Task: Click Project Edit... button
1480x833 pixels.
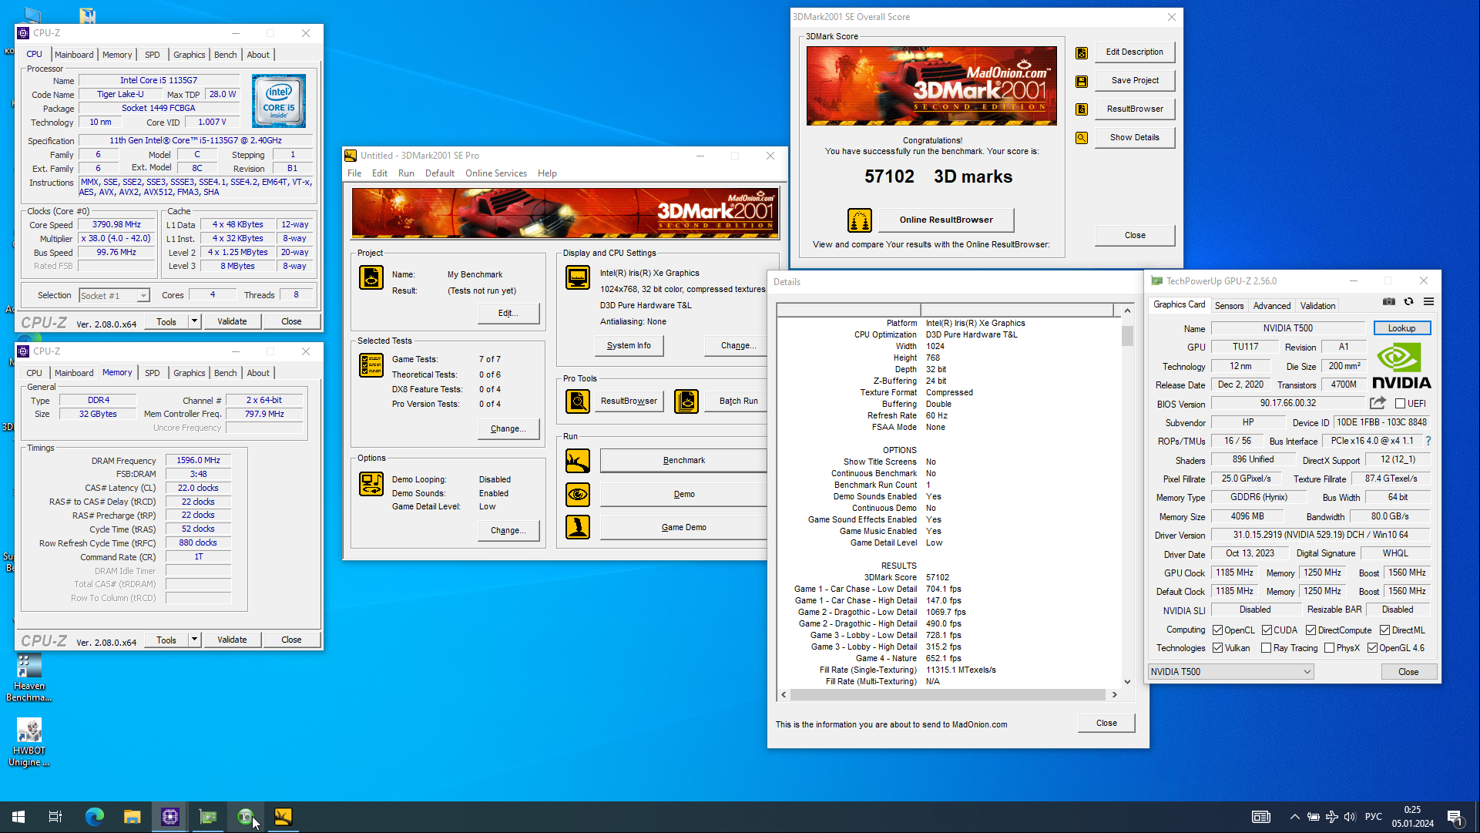Action: pyautogui.click(x=508, y=314)
